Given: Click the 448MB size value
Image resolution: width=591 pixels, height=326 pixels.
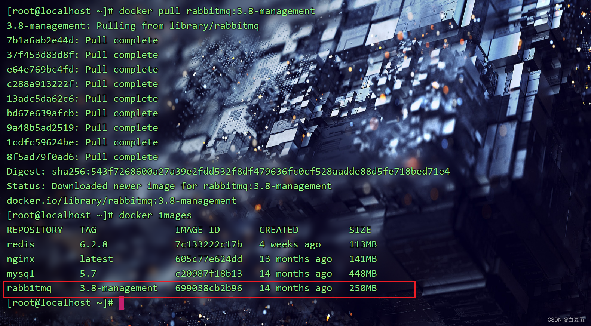Looking at the screenshot, I should tap(363, 274).
